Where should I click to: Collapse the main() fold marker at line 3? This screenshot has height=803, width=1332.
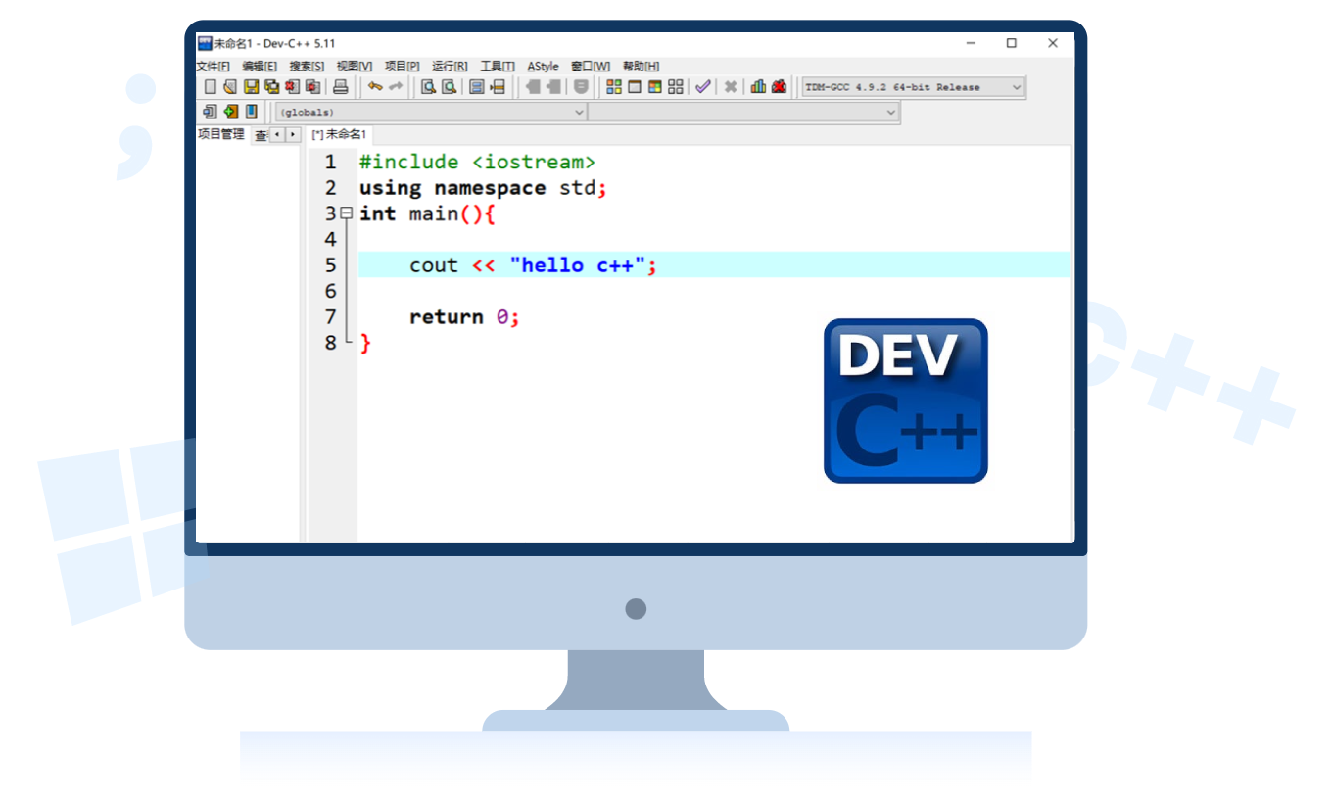346,213
